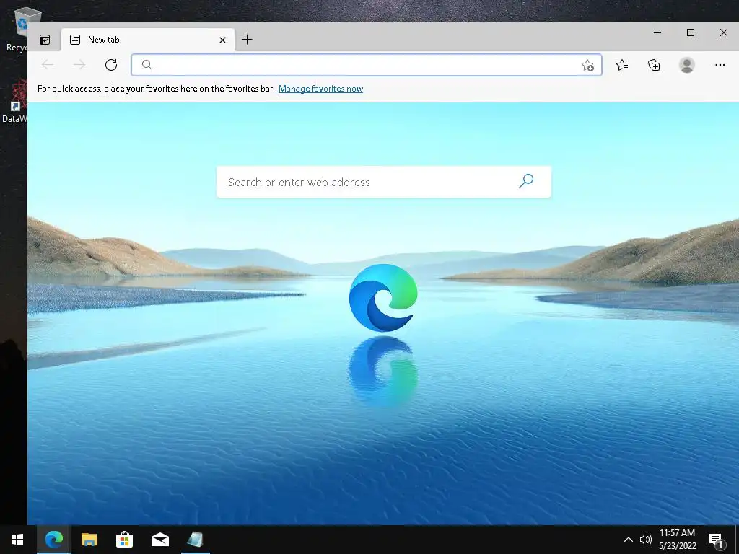Click the address bar magnifier icon
739x554 pixels.
[x=147, y=65]
